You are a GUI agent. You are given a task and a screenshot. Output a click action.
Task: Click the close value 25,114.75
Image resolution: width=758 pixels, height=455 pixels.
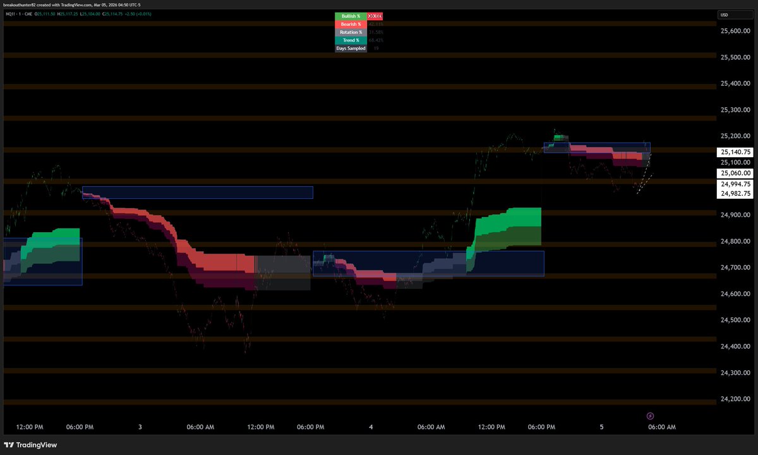[x=114, y=14]
